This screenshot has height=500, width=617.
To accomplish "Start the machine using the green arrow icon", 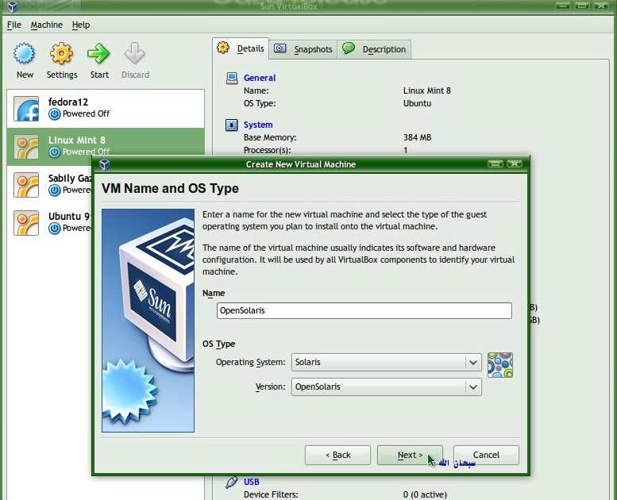I will (x=98, y=53).
